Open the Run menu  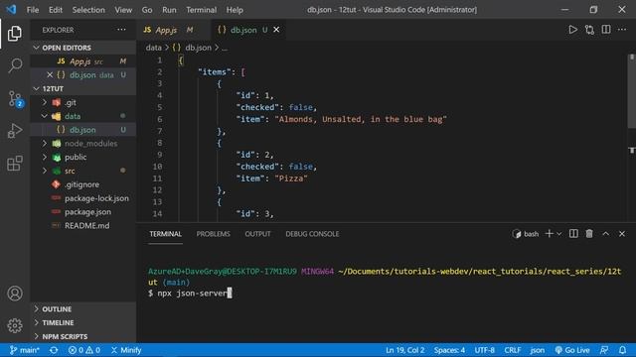click(x=169, y=10)
